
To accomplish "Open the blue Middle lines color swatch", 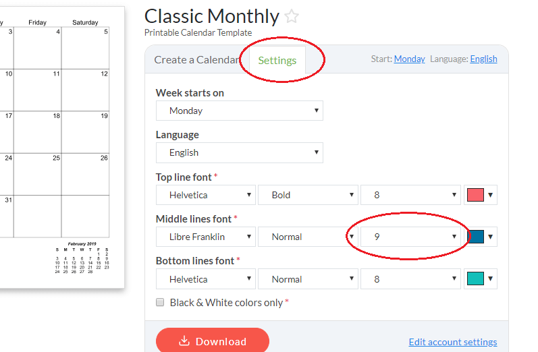I will 481,237.
